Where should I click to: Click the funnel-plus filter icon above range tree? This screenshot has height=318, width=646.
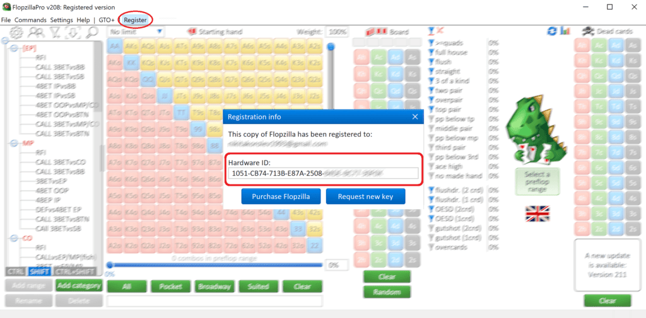click(55, 32)
